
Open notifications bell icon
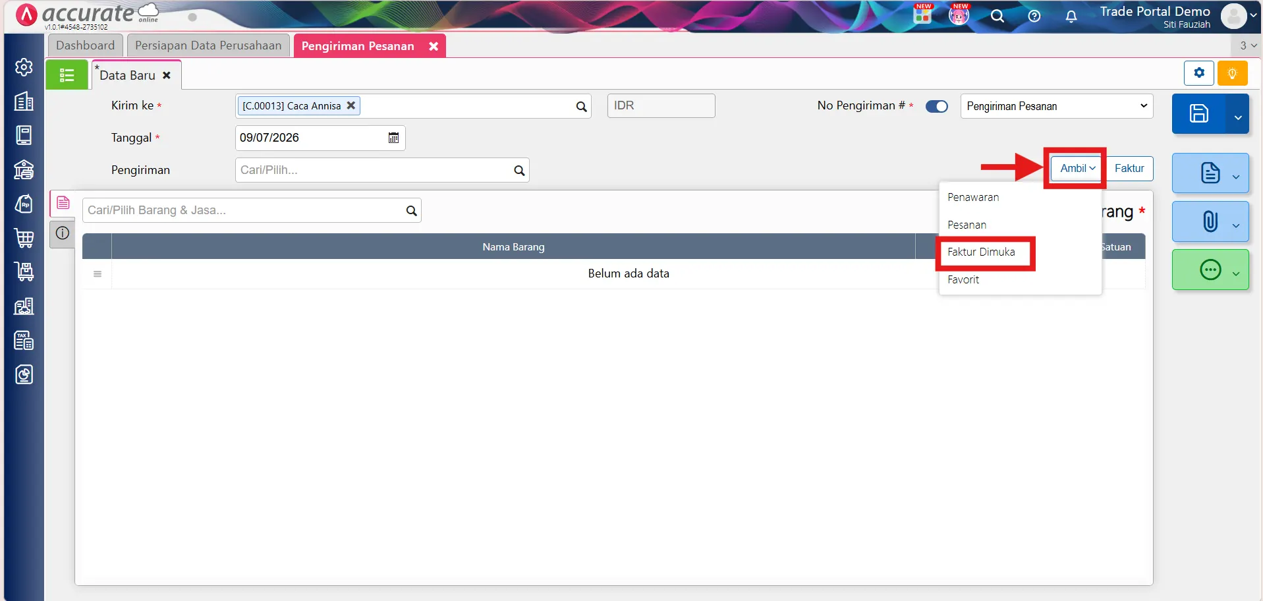pos(1071,16)
